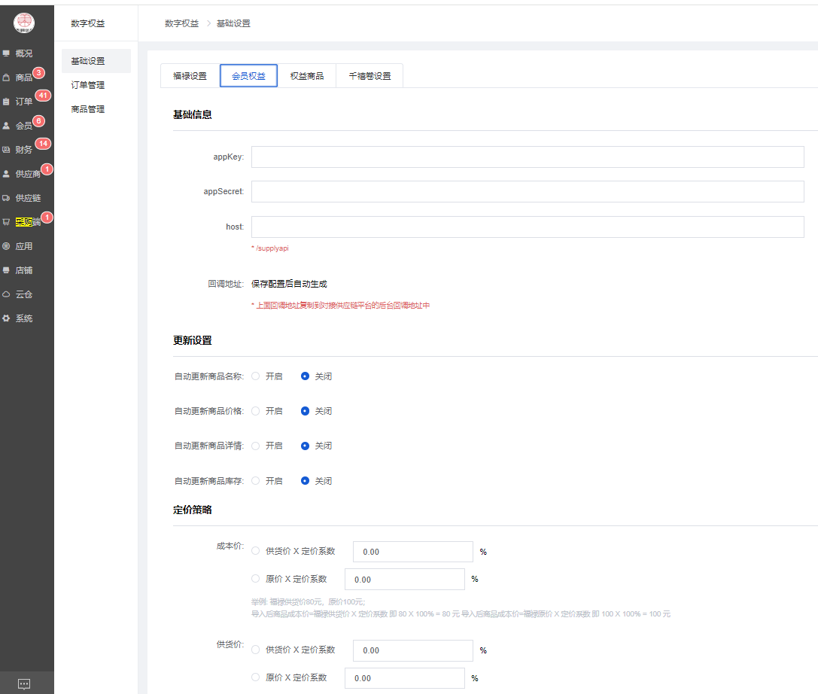Viewport: 818px width, 694px height.
Task: Switch to the 福禄设置 tab
Action: (190, 76)
